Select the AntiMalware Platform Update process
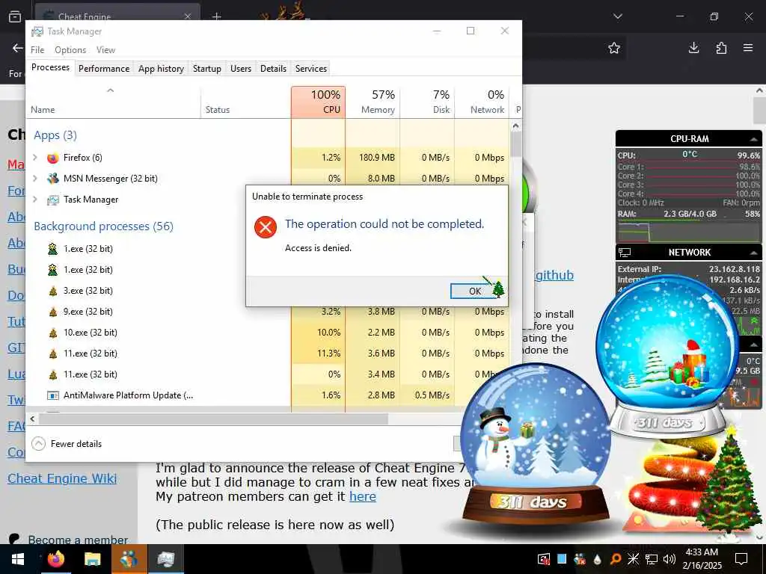This screenshot has height=574, width=766. (268, 395)
